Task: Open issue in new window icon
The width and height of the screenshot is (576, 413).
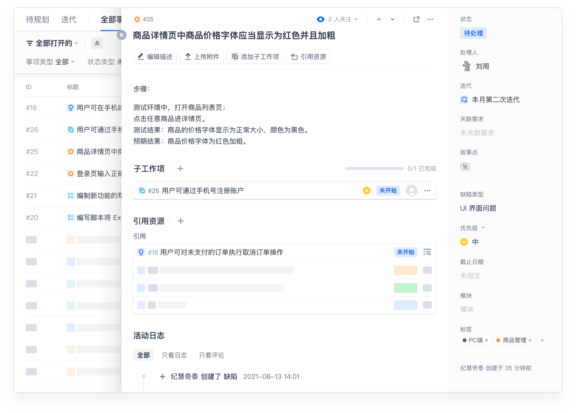Action: click(x=416, y=19)
